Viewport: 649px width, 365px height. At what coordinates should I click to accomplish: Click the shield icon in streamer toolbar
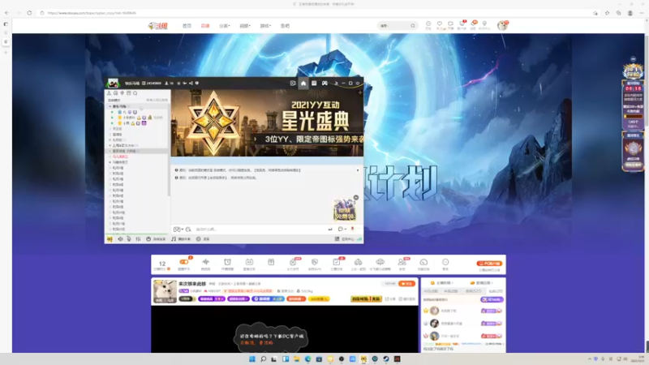point(315,262)
